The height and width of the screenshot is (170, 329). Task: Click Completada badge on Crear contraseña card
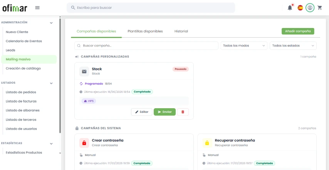click(x=142, y=163)
